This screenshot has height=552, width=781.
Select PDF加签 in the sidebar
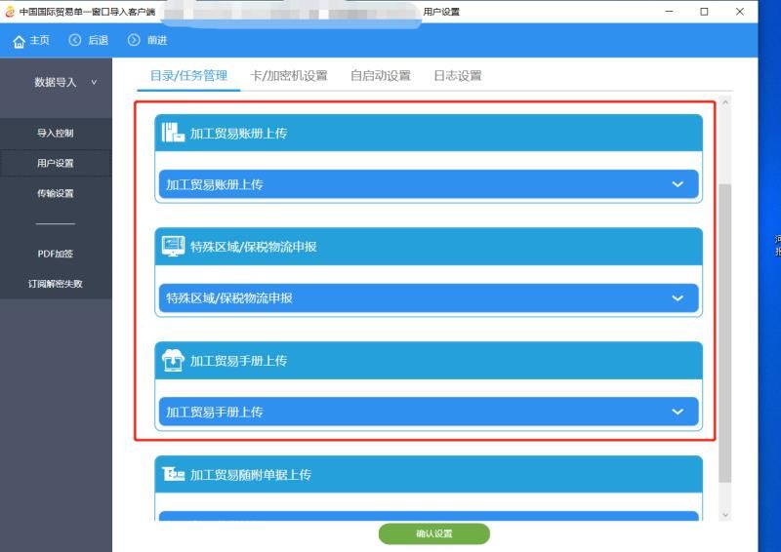[56, 254]
